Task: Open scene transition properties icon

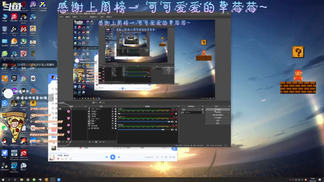Action: (202, 109)
